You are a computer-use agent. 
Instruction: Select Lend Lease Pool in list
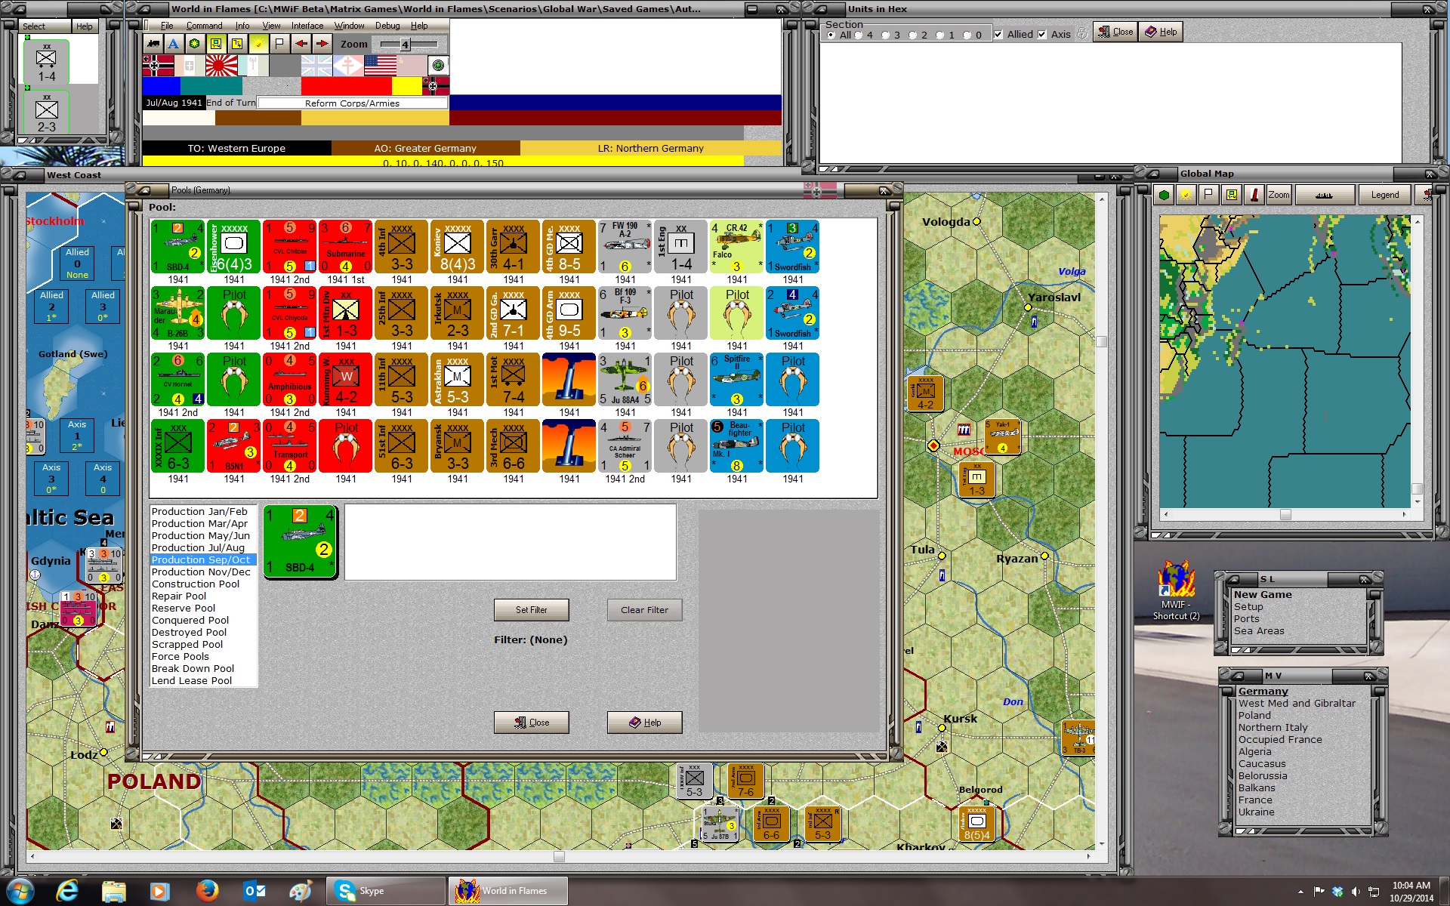coord(192,681)
